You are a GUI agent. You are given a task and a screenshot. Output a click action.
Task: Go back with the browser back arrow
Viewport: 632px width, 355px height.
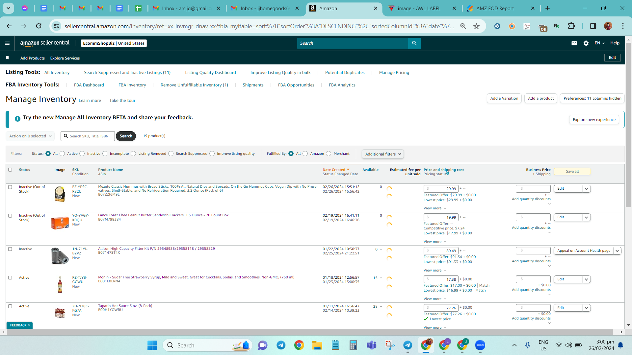pyautogui.click(x=9, y=26)
